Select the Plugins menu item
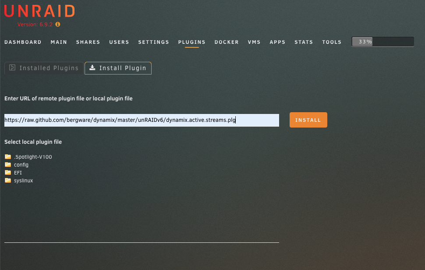This screenshot has height=270, width=425. pos(192,42)
